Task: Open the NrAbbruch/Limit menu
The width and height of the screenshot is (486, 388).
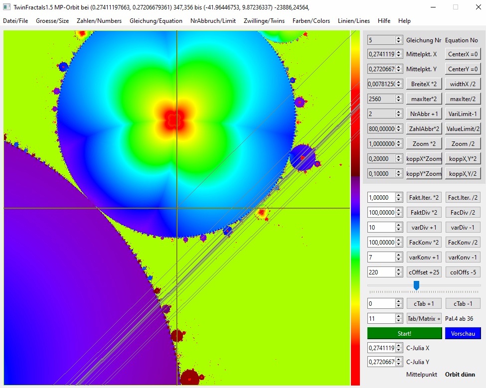Action: (213, 21)
